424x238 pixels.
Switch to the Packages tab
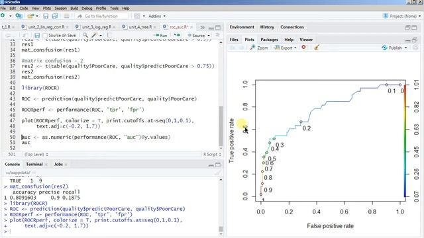tap(270, 40)
